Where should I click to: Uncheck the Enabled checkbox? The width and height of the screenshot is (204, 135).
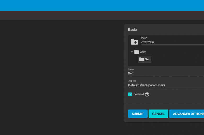pyautogui.click(x=130, y=94)
